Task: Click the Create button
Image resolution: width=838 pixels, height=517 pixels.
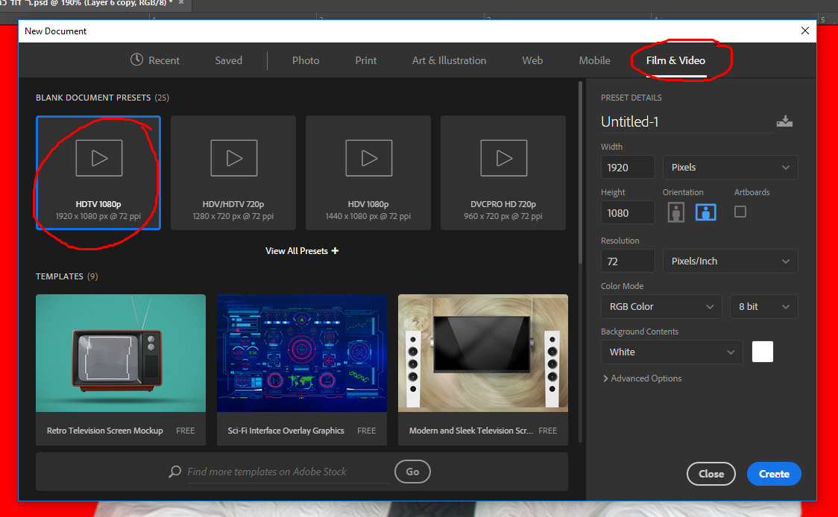Action: pyautogui.click(x=774, y=474)
